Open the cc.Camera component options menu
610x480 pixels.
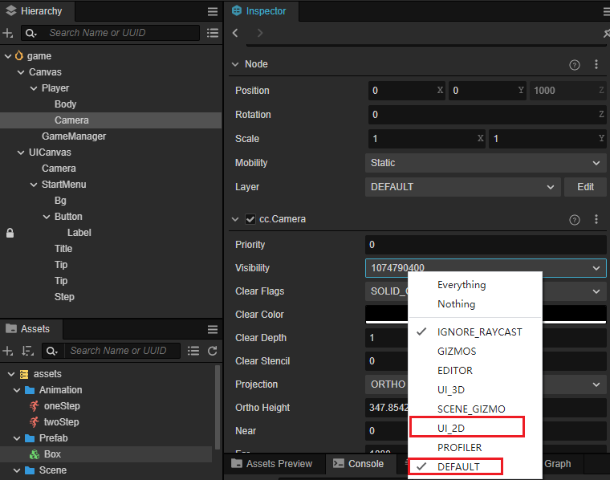[596, 219]
